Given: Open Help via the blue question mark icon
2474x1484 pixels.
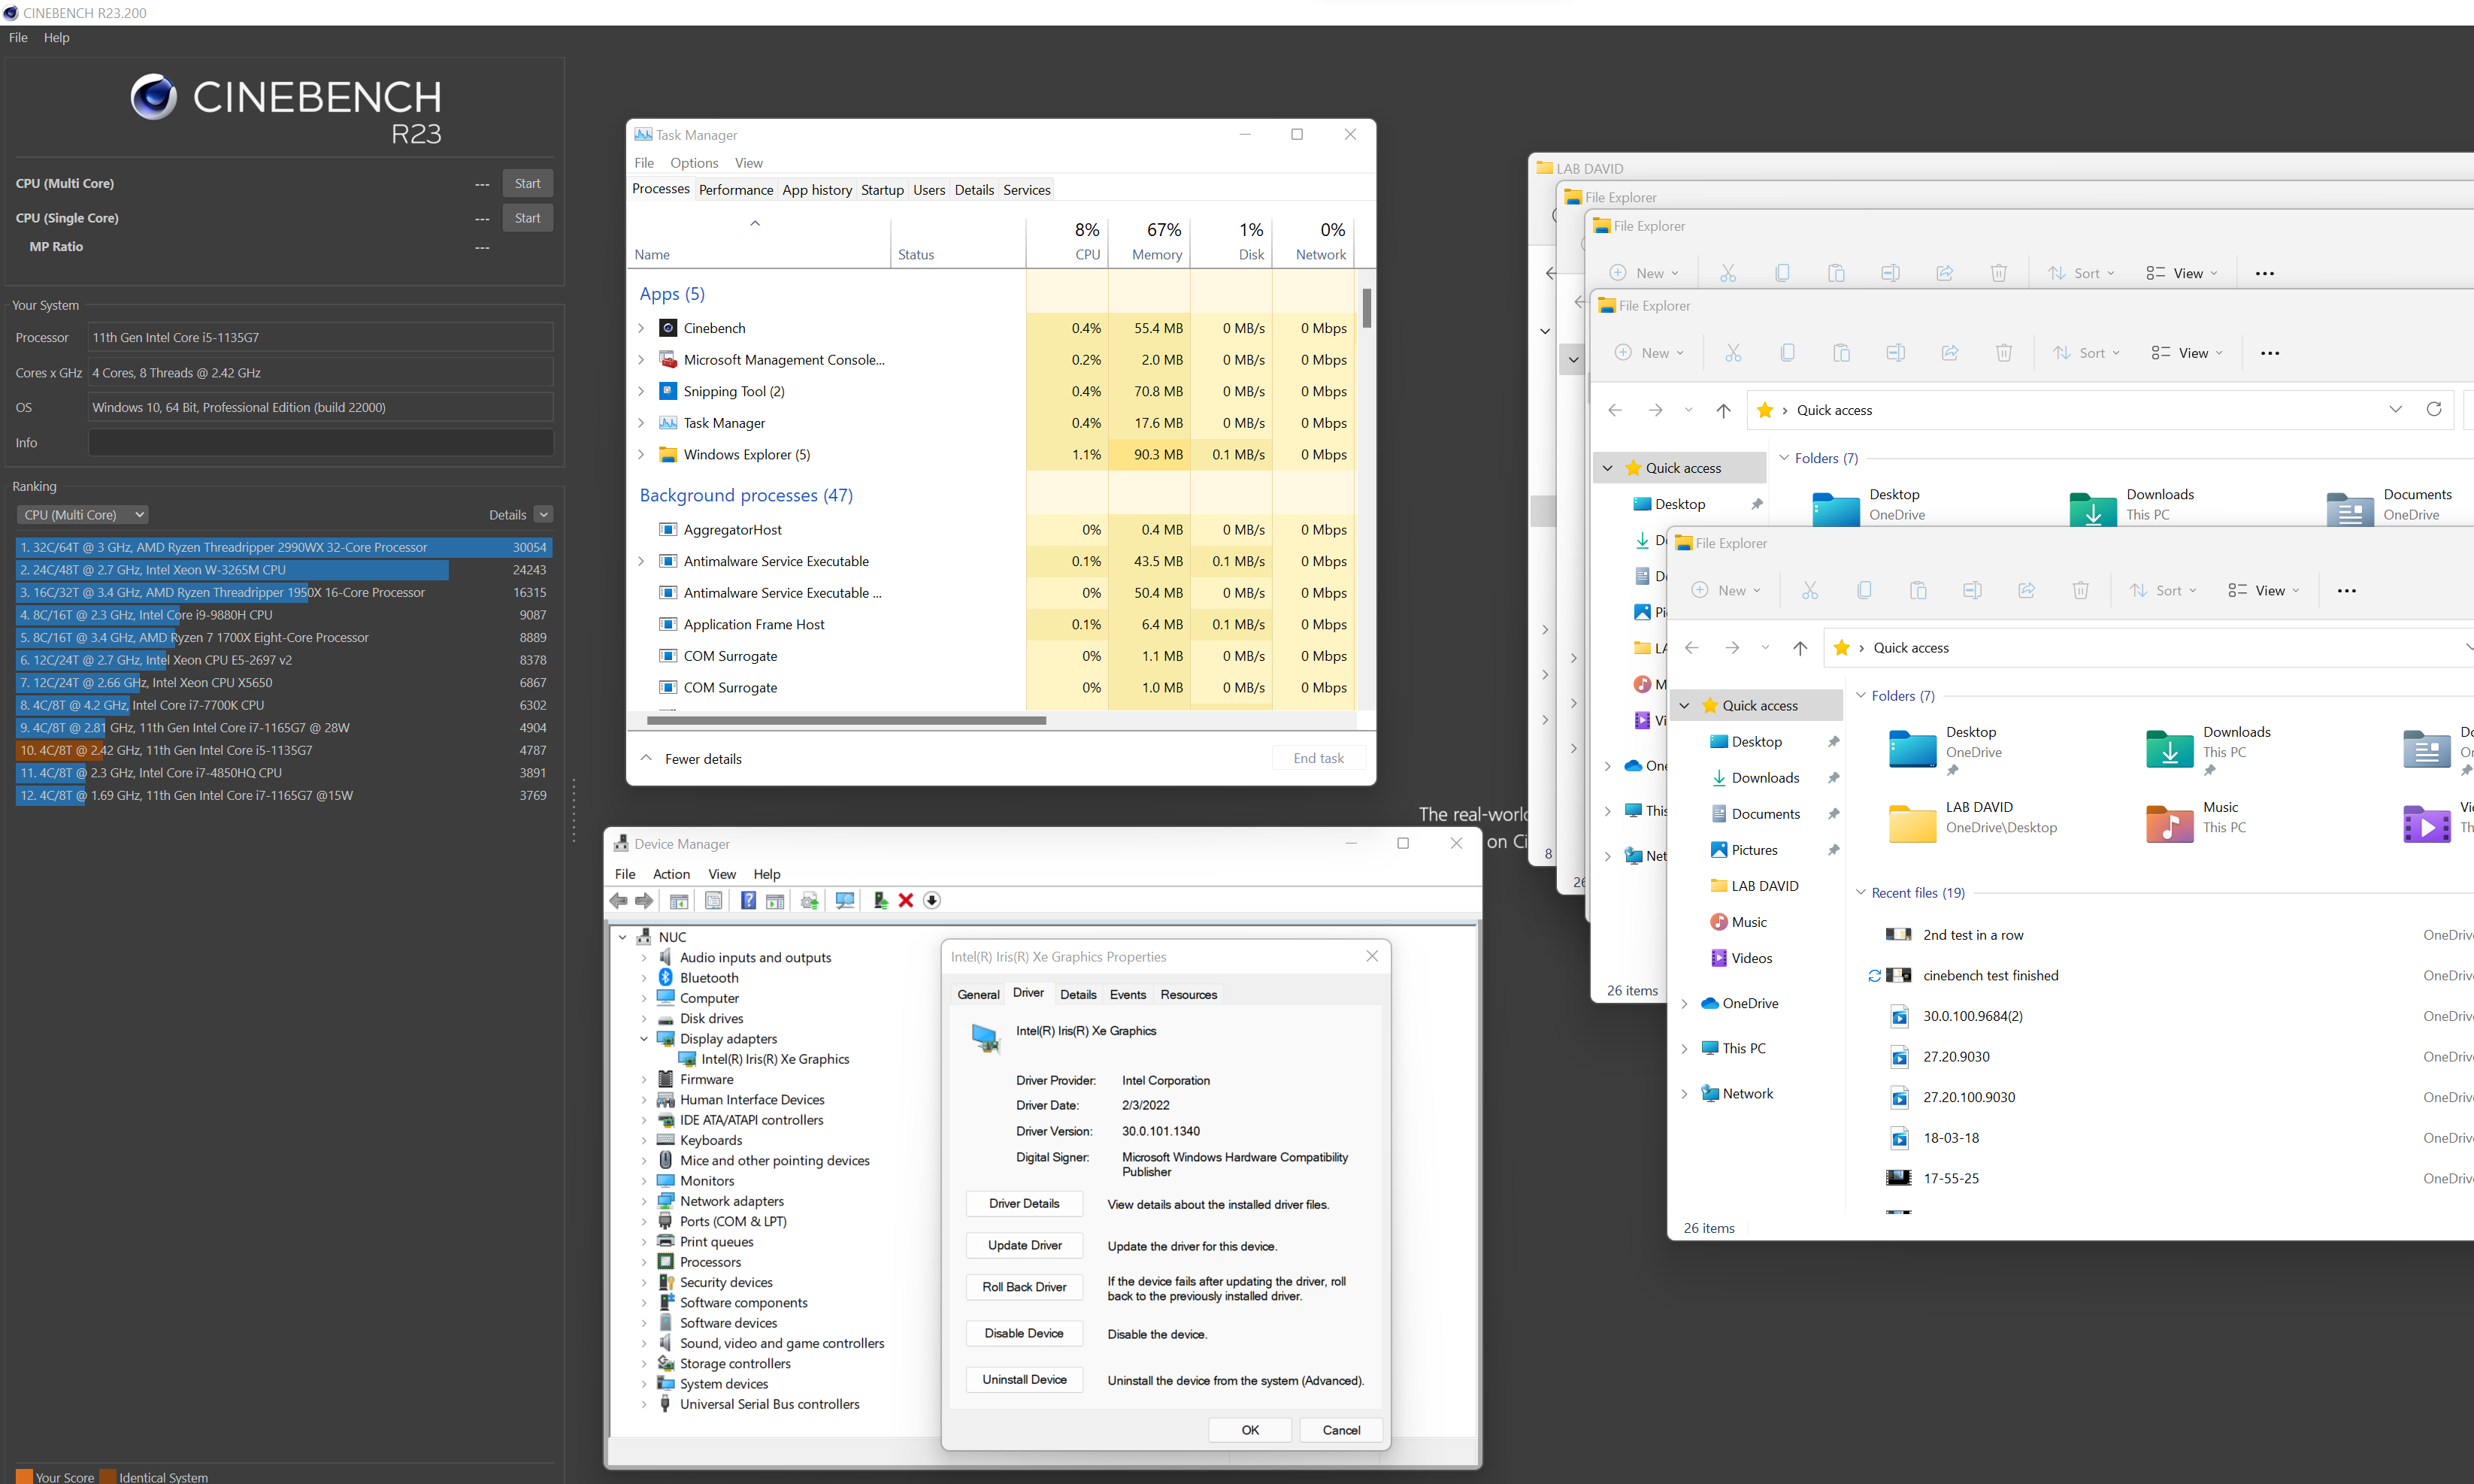Looking at the screenshot, I should tap(748, 900).
